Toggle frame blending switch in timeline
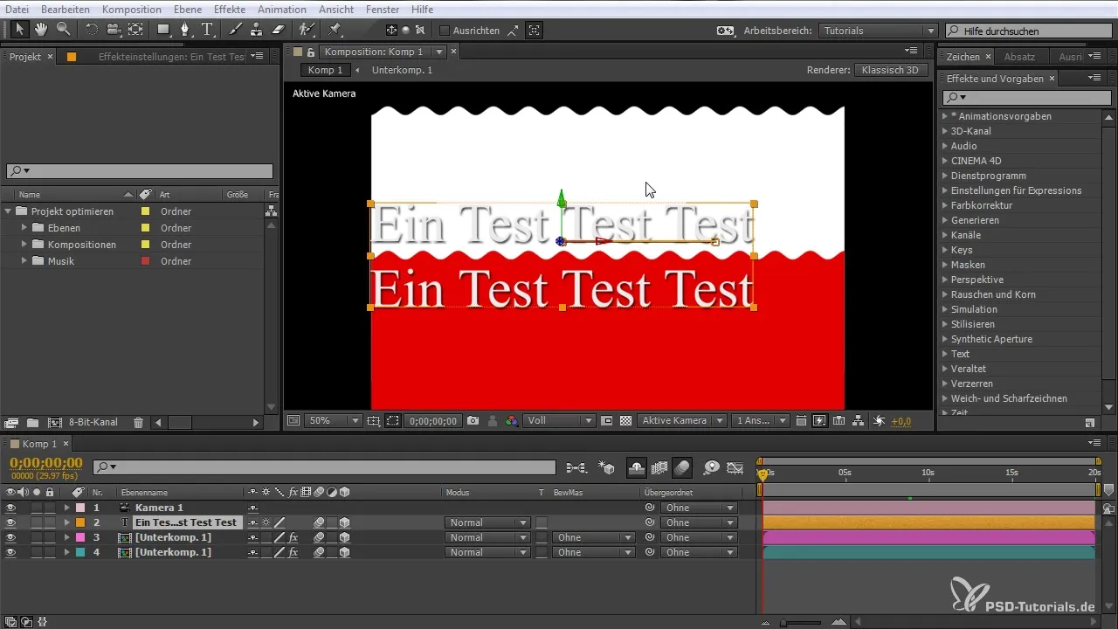1118x629 pixels. click(x=659, y=467)
